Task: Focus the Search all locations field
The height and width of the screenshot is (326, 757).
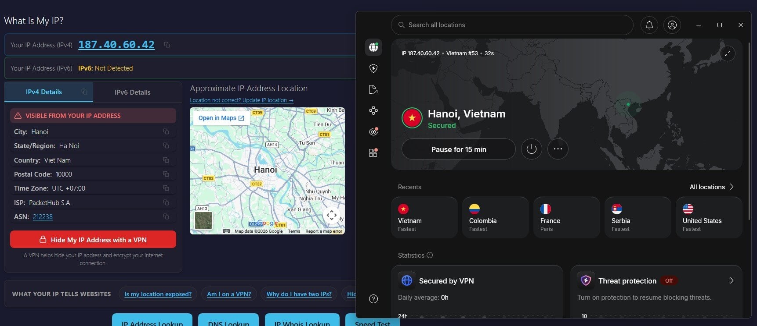Action: tap(512, 25)
